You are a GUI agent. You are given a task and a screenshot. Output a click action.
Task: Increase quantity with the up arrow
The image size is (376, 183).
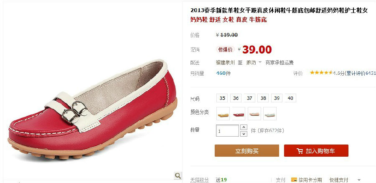coord(244,127)
